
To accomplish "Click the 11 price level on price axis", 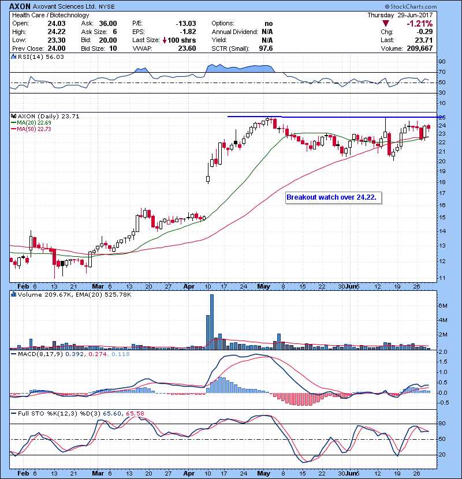I will tap(442, 278).
